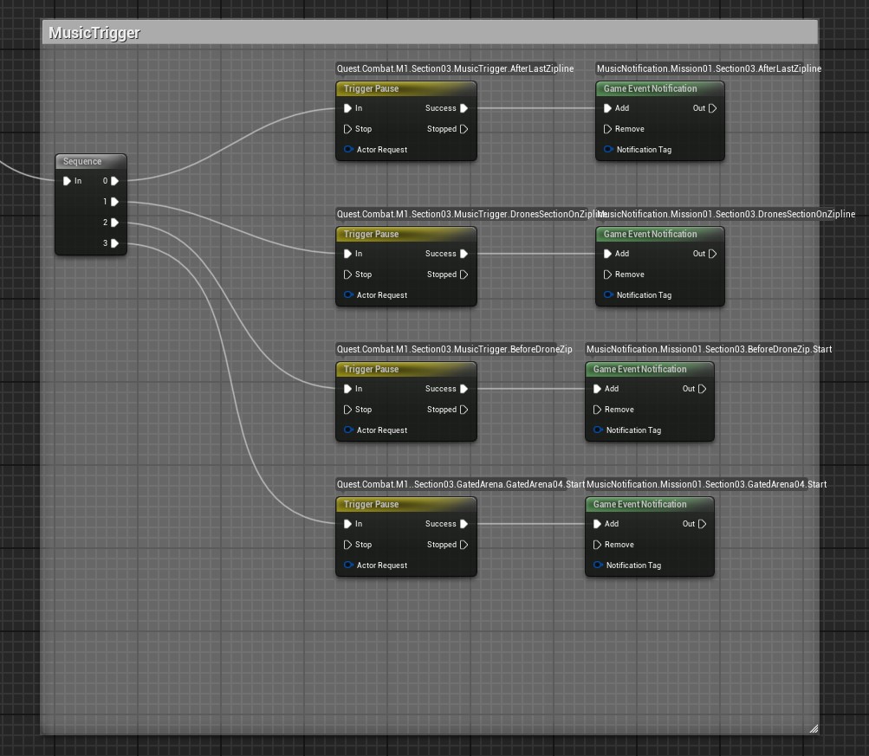Click the Notification Tag pin on AfterLastZipline notification node
869x756 pixels.
pos(608,149)
